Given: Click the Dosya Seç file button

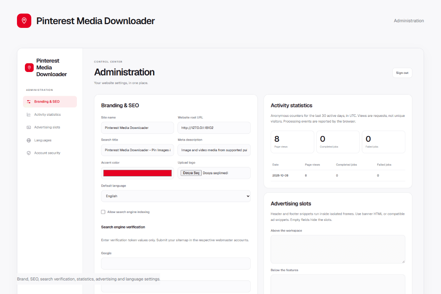Looking at the screenshot, I should point(191,173).
